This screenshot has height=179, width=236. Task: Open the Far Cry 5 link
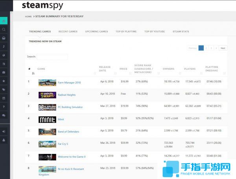[63, 144]
